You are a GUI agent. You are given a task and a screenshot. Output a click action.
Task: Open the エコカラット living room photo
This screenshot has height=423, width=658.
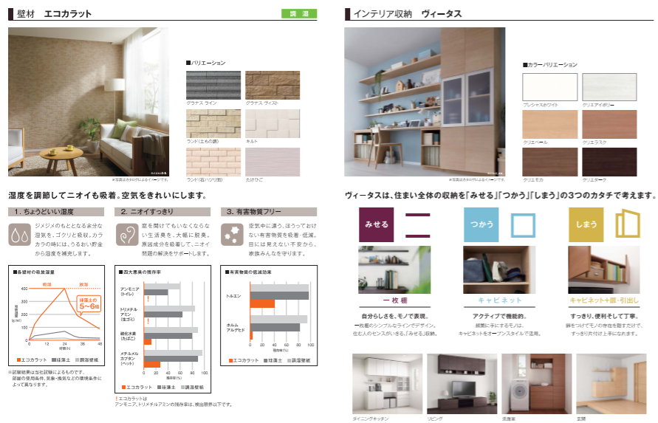[x=89, y=102]
